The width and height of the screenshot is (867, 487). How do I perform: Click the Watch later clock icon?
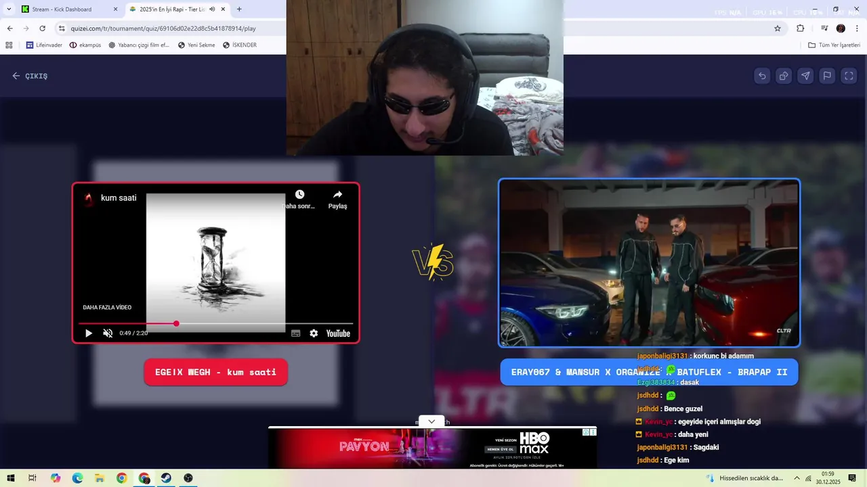point(299,195)
